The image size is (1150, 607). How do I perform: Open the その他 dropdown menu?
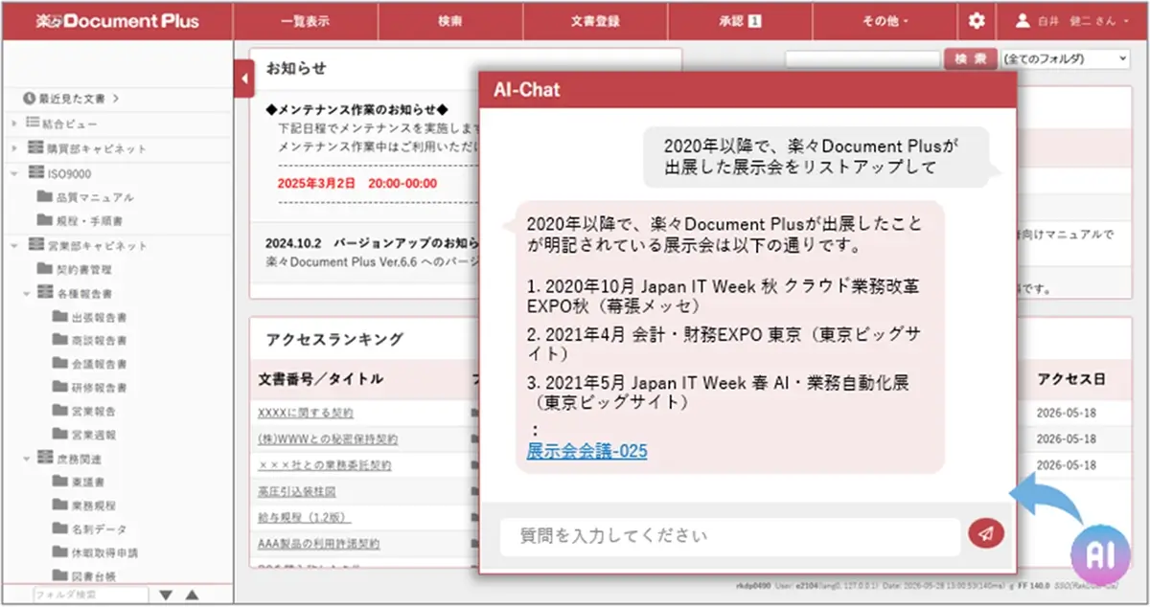[885, 20]
